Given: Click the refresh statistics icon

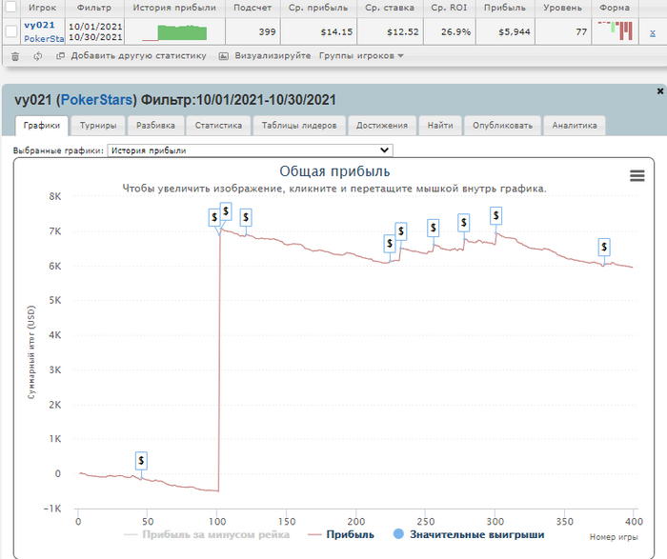Looking at the screenshot, I should tap(38, 56).
